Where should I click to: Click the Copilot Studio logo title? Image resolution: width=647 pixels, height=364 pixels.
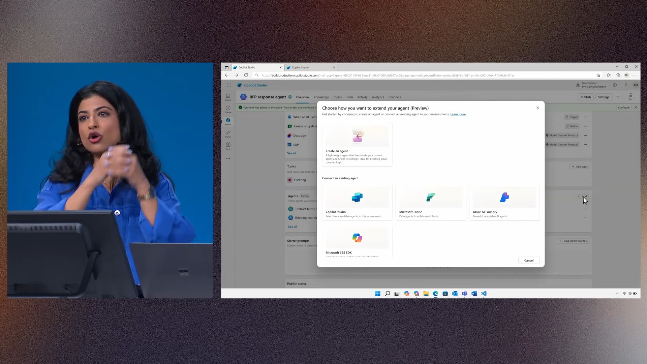[x=252, y=85]
